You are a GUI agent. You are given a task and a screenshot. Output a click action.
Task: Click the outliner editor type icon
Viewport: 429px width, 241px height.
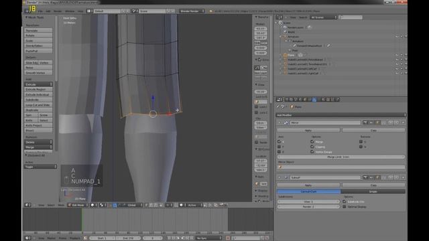[279, 17]
